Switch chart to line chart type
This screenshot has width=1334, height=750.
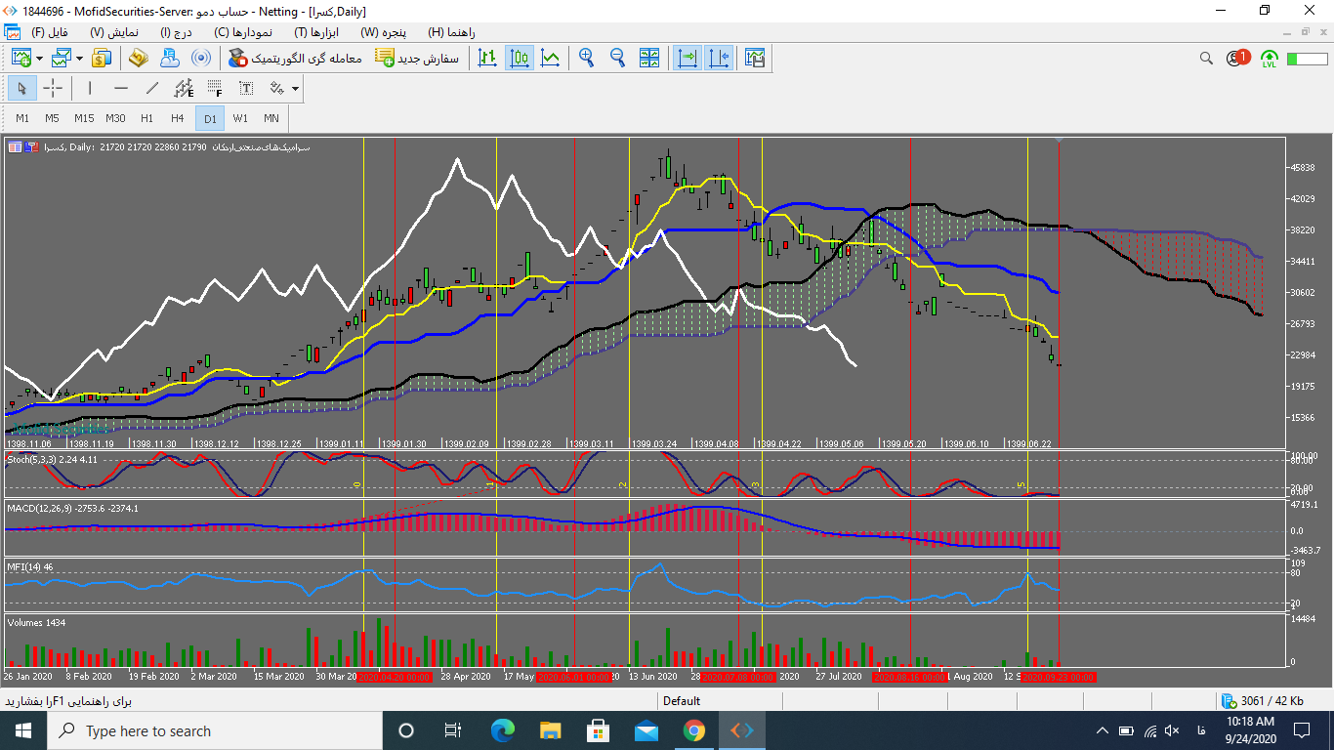pos(551,59)
